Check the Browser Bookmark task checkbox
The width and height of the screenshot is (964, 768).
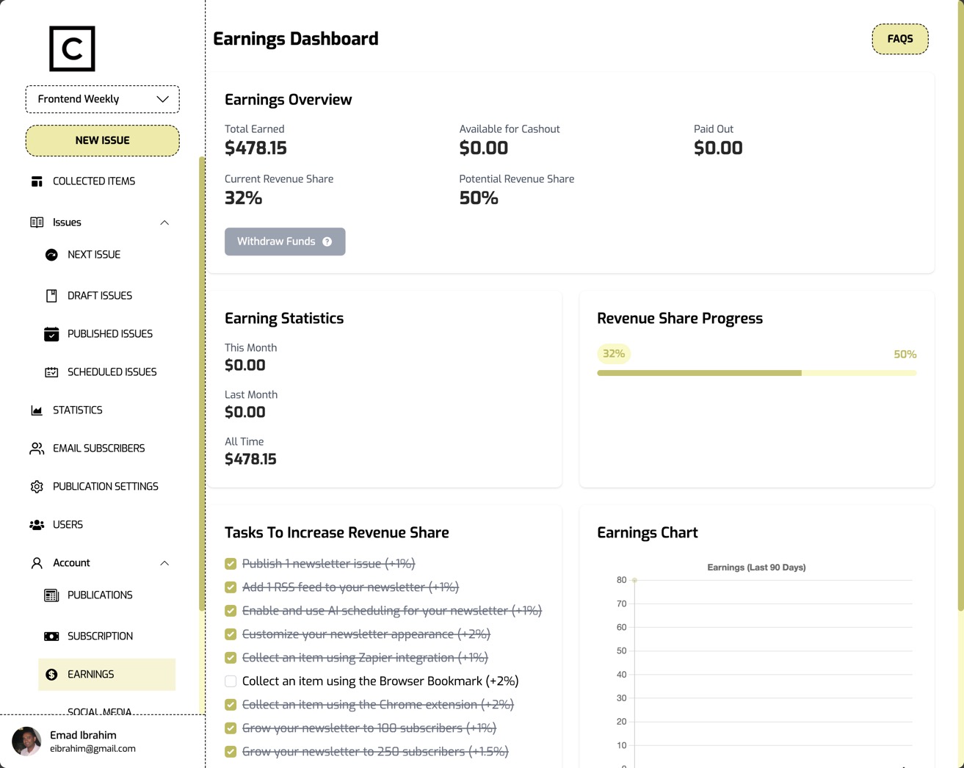point(231,681)
